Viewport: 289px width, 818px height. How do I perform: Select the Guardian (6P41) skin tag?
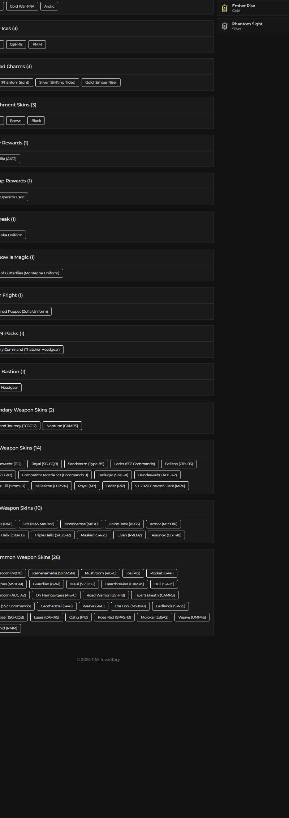[x=47, y=584]
